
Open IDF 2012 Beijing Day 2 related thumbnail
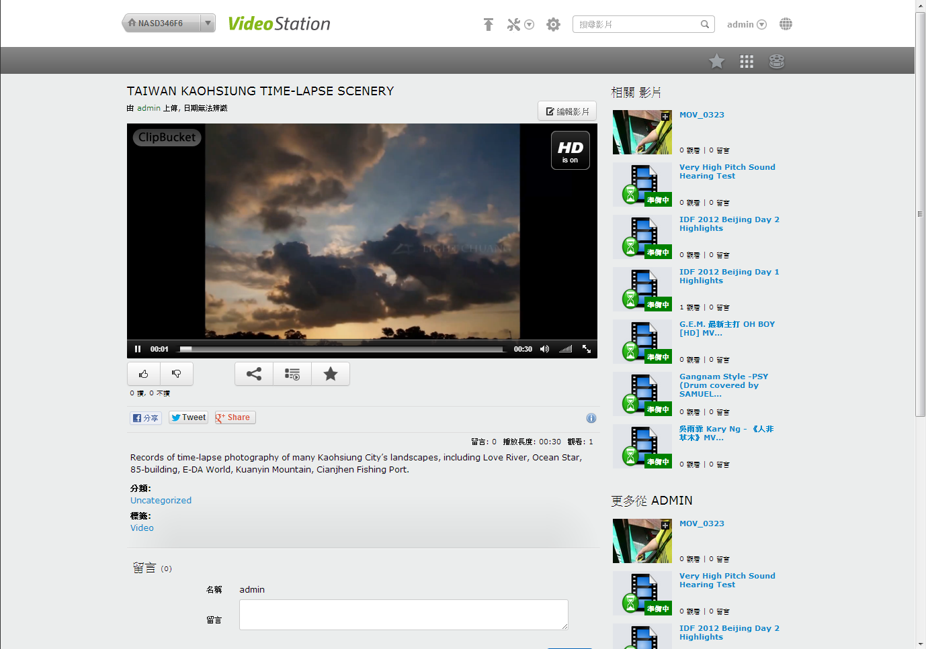[x=642, y=237]
